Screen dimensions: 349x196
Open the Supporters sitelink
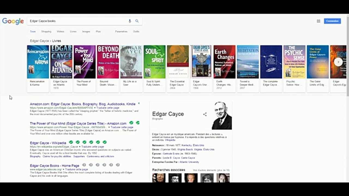(79, 157)
